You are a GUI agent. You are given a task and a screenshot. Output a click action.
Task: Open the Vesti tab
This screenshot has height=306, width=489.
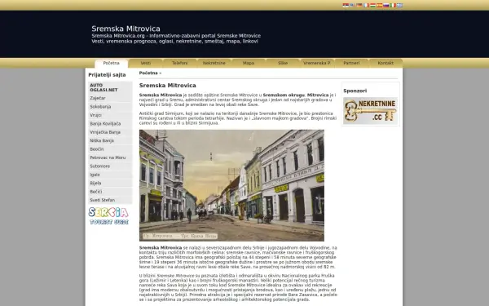click(146, 63)
